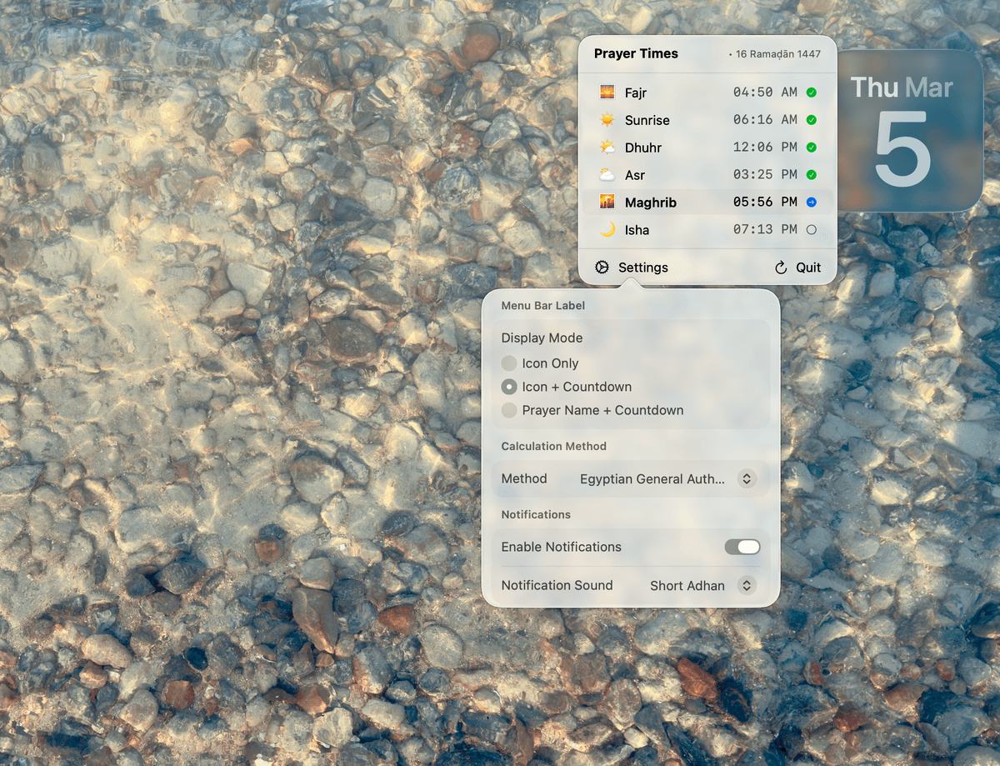The height and width of the screenshot is (766, 1000).
Task: Click the Maghrib sunset icon
Action: point(607,202)
